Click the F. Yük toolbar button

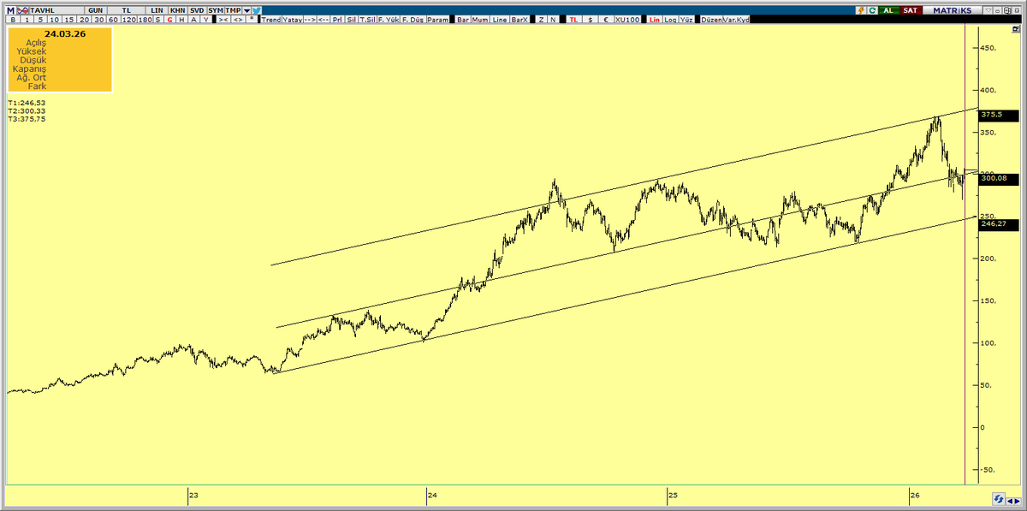tap(389, 19)
